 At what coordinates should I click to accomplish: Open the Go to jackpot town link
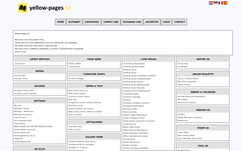coord(23,120)
